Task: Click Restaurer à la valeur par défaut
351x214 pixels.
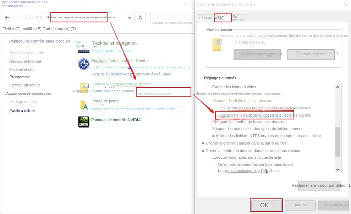Action: click(319, 186)
